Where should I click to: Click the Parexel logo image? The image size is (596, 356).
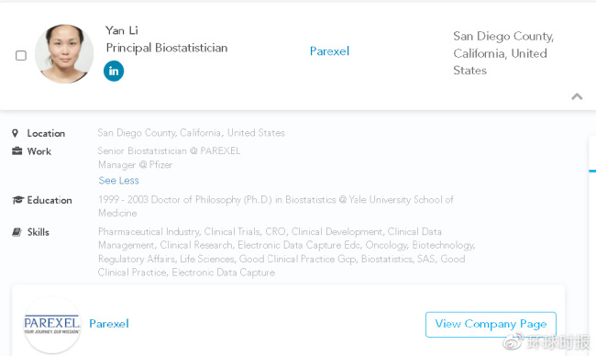pyautogui.click(x=52, y=325)
